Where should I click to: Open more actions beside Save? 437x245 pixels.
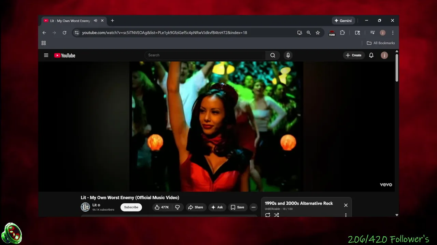click(253, 207)
